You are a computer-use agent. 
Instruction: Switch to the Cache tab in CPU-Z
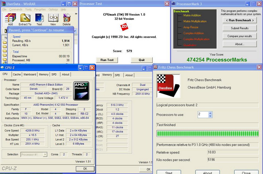[x=17, y=74]
